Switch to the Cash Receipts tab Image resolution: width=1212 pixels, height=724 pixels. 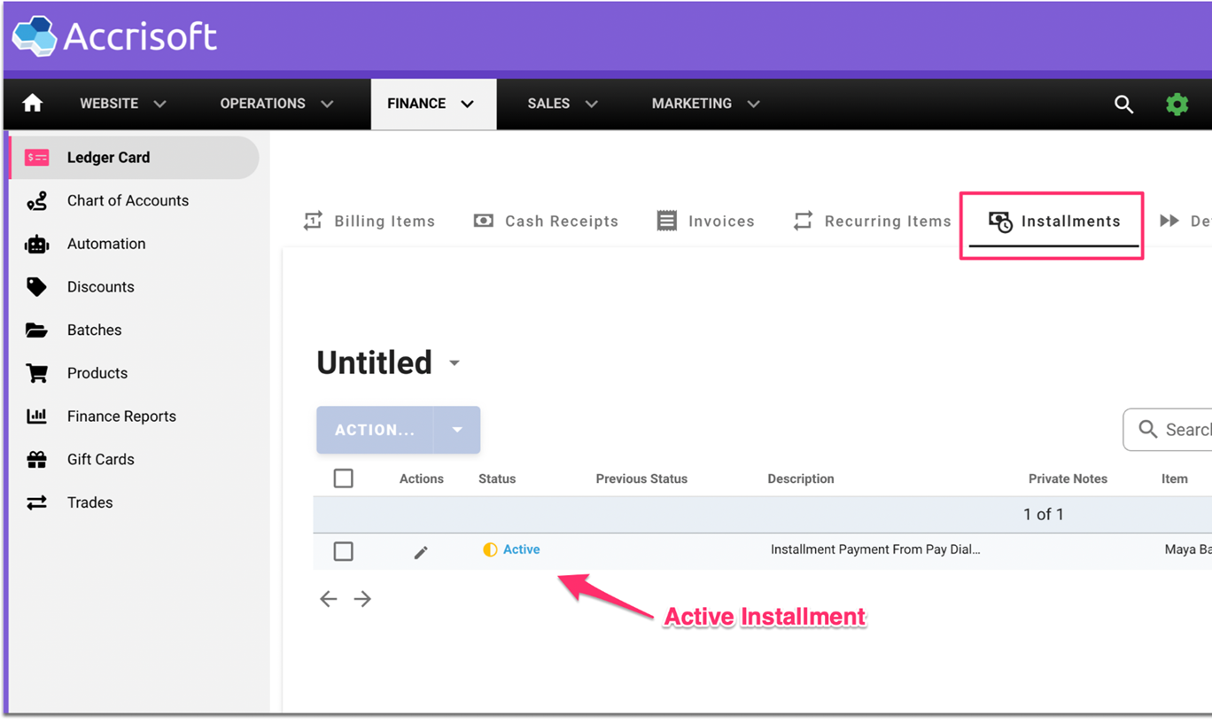click(x=547, y=222)
